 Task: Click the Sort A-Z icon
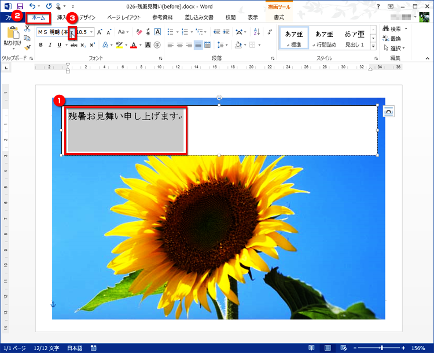[x=256, y=32]
